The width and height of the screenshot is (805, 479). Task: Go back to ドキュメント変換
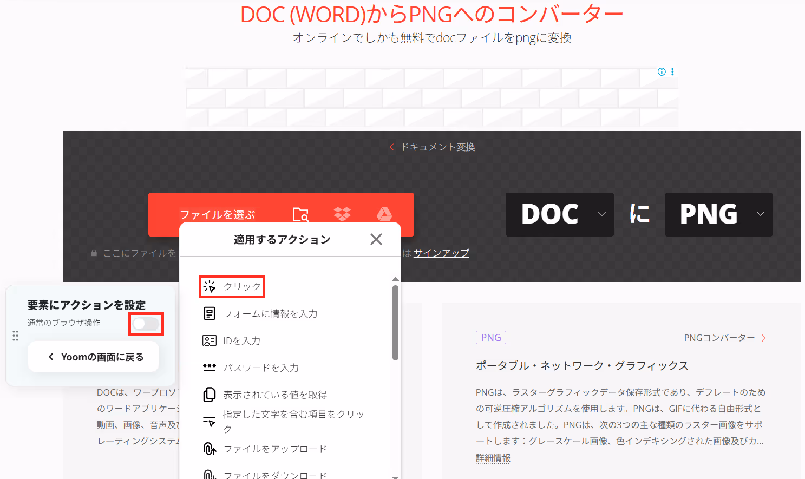tap(437, 147)
